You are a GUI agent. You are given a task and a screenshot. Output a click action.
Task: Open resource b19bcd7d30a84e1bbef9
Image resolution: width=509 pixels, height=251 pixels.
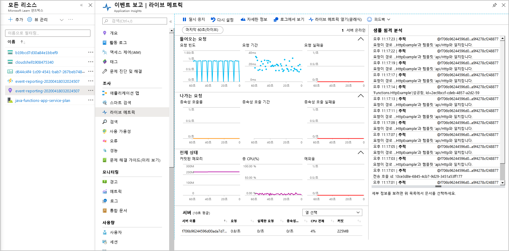pos(37,53)
